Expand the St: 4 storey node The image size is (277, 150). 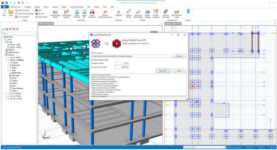(x=7, y=99)
